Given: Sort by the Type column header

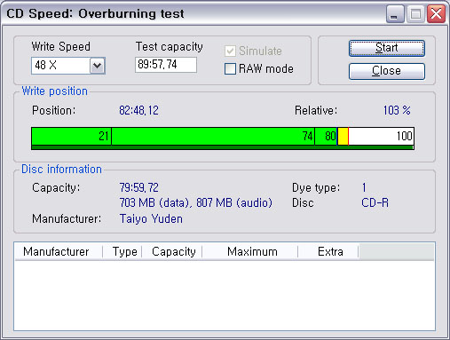Looking at the screenshot, I should coord(122,252).
